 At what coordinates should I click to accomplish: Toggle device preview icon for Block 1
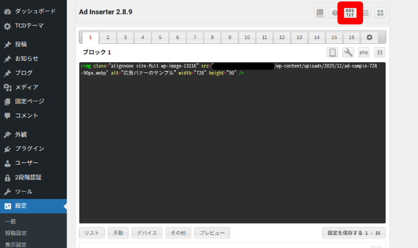coord(332,52)
